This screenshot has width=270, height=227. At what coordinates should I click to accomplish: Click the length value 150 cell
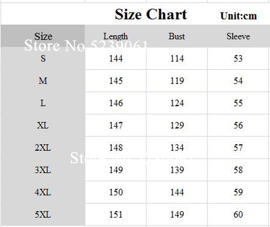tap(116, 192)
